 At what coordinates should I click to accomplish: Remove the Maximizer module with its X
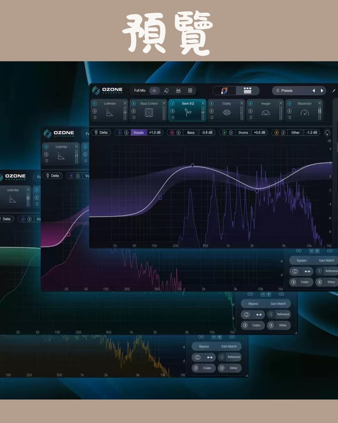tap(320, 103)
